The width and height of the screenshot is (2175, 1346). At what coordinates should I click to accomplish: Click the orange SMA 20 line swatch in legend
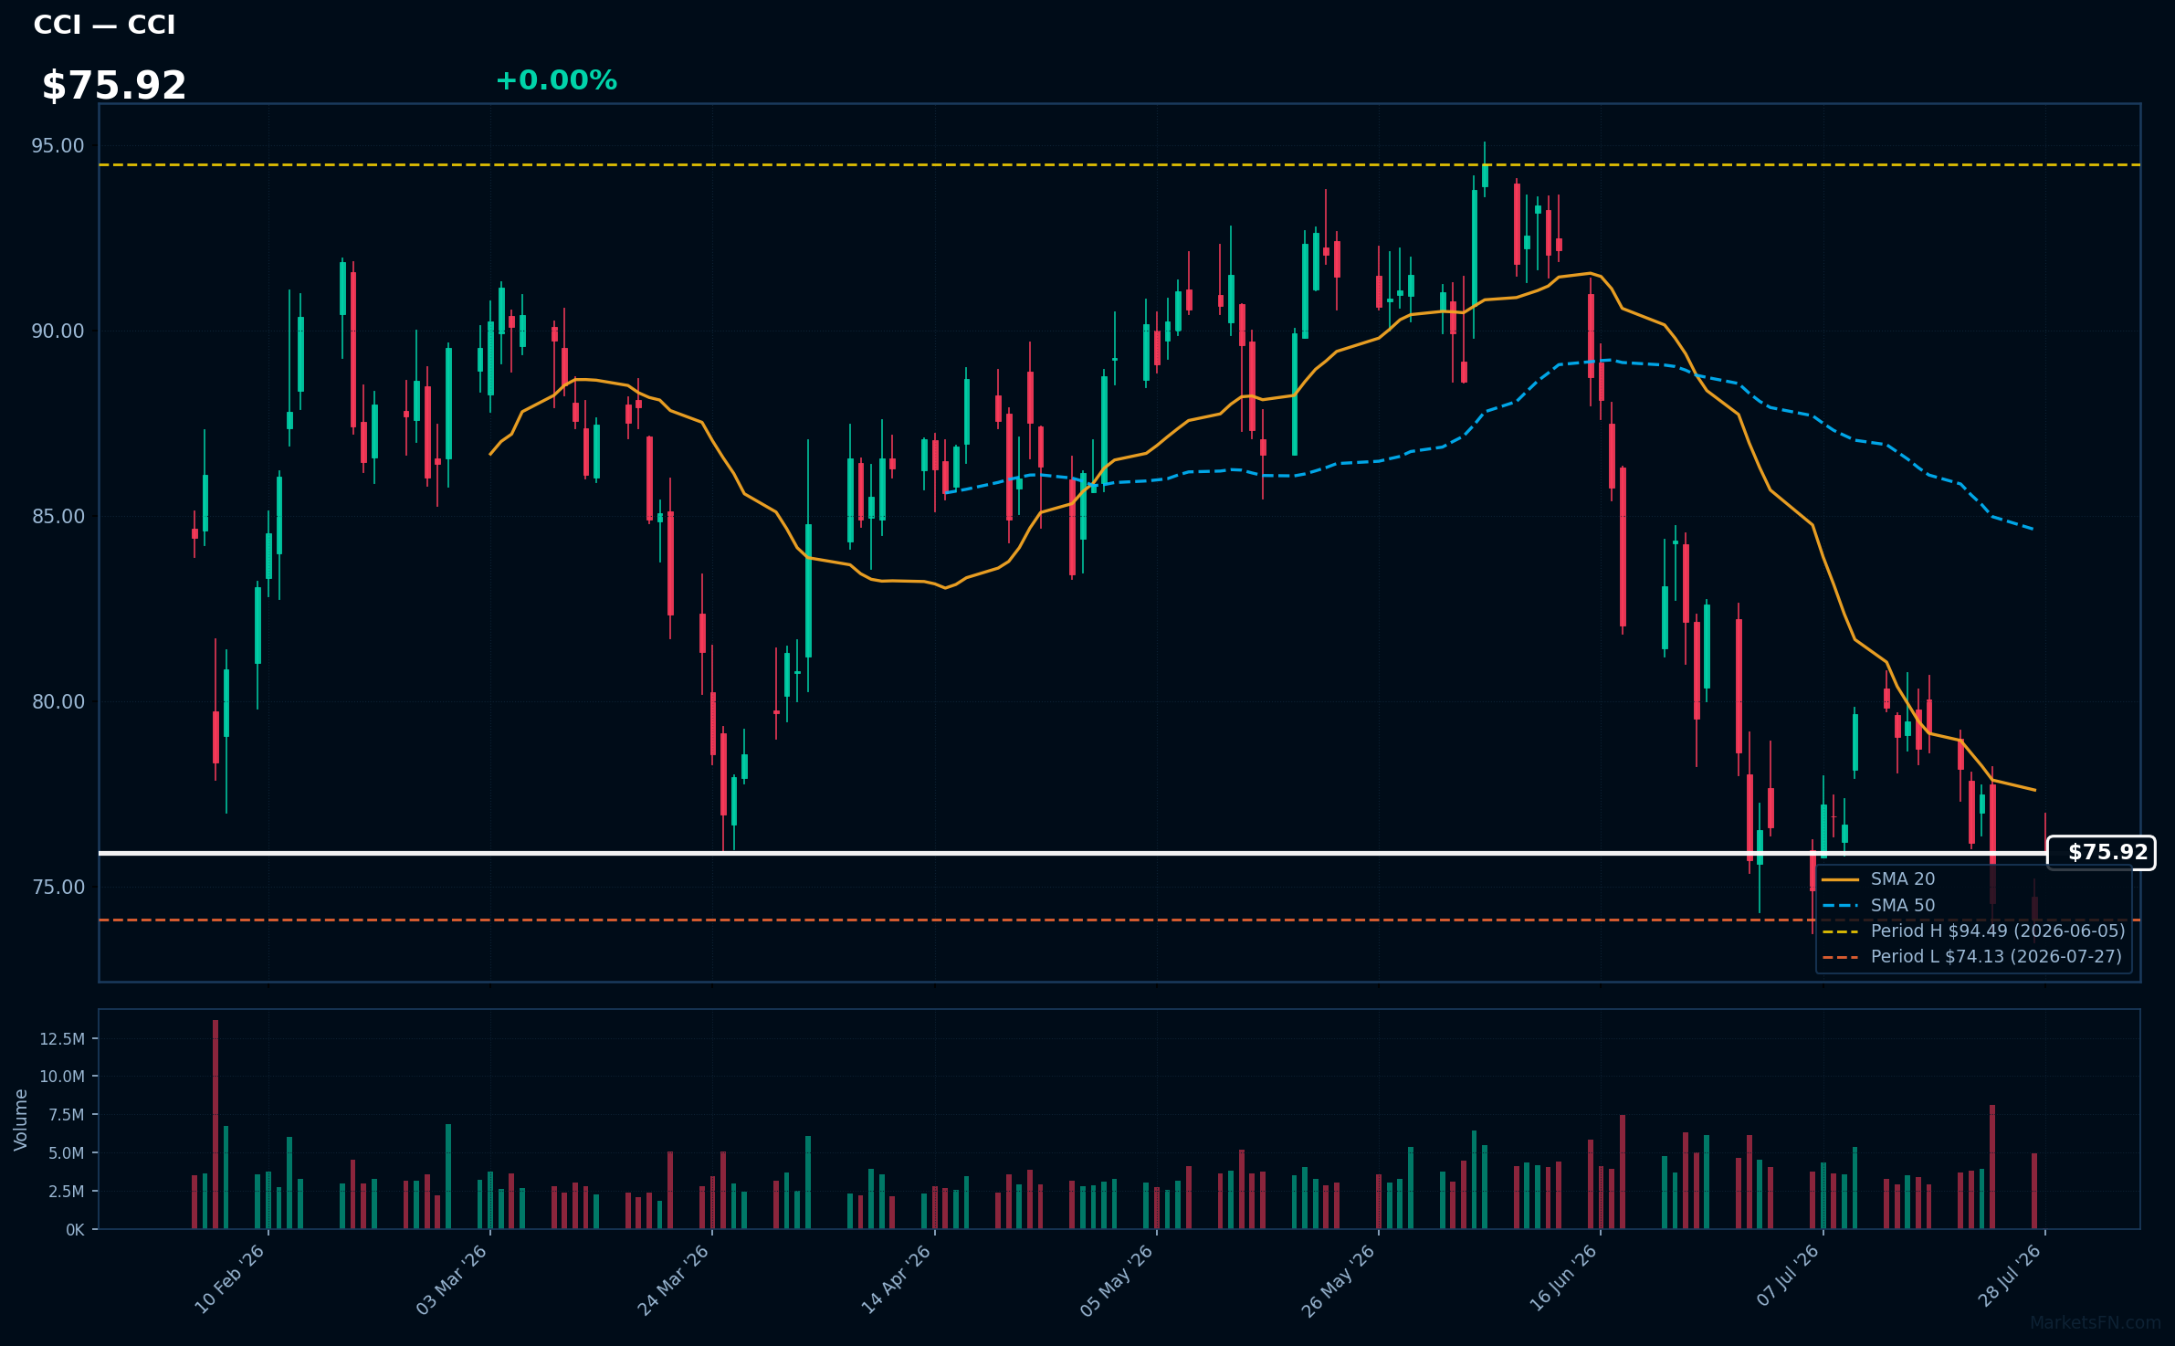coord(1840,880)
